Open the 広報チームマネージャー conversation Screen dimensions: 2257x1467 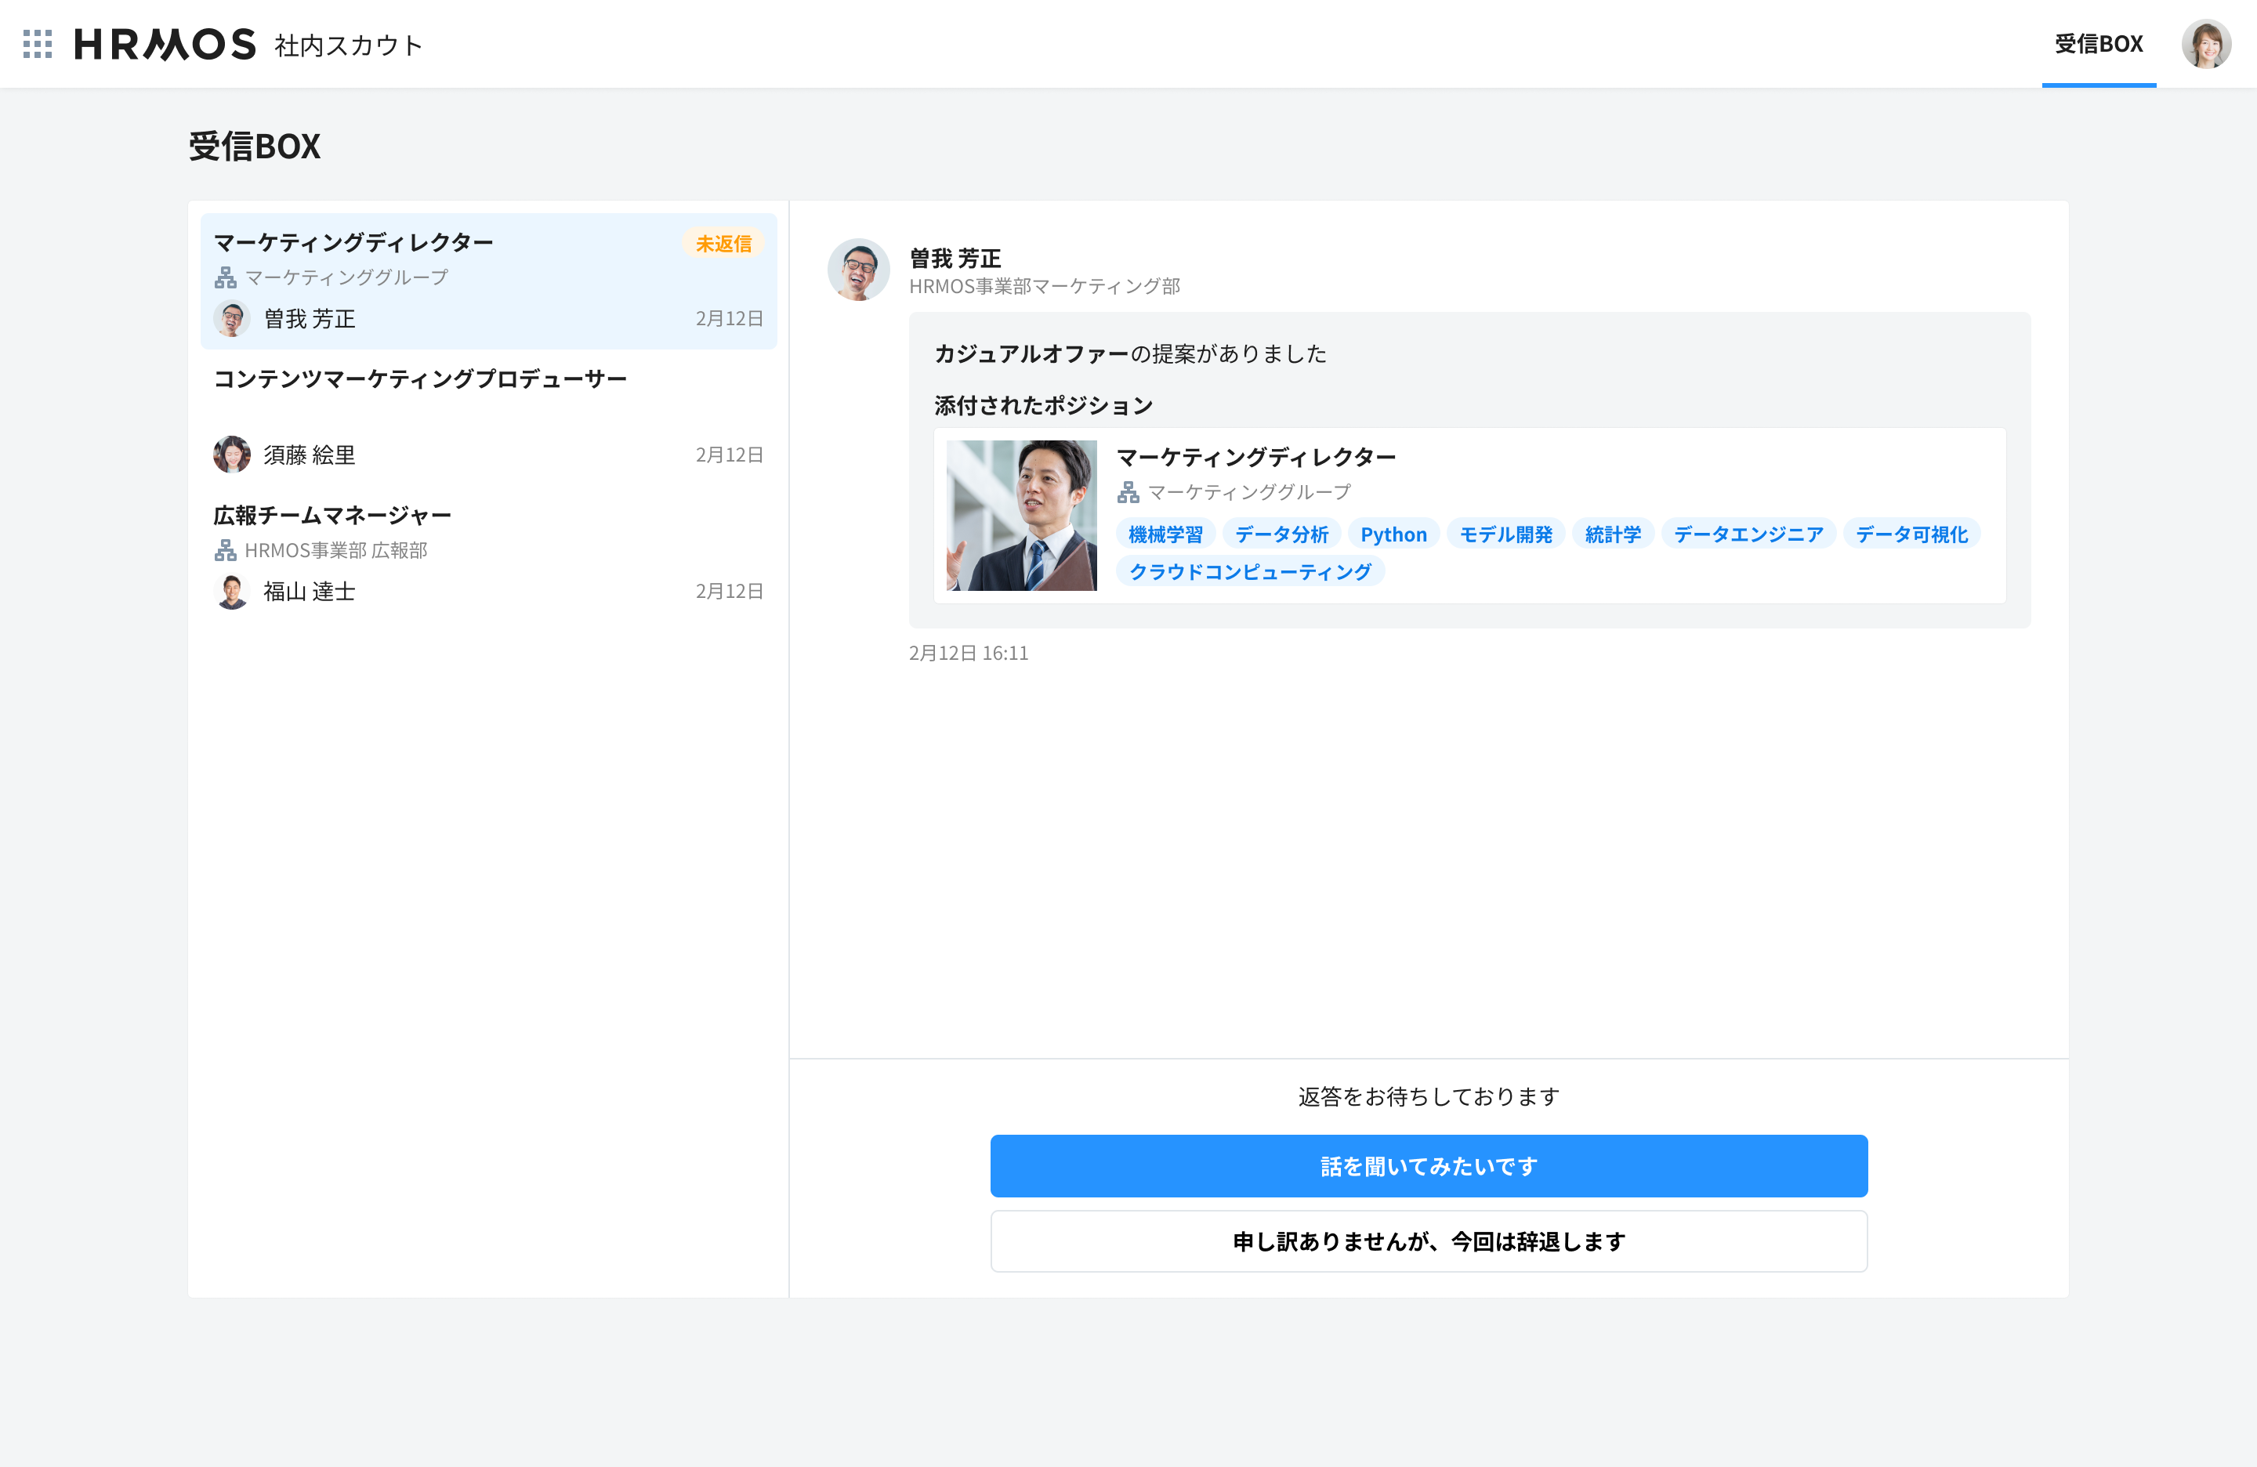(x=333, y=514)
